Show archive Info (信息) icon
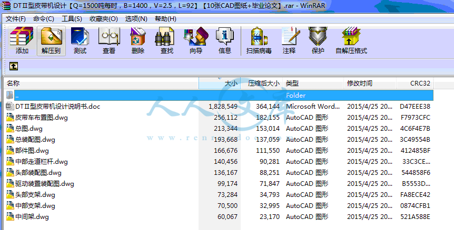The height and width of the screenshot is (230, 454). coord(225,40)
